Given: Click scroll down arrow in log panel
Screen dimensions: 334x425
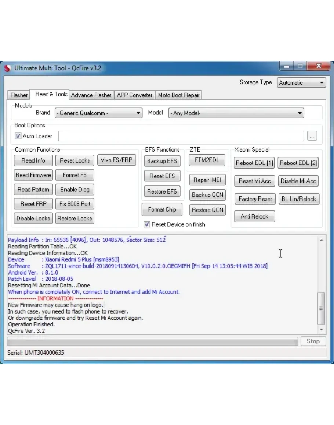Looking at the screenshot, I should coord(322,330).
